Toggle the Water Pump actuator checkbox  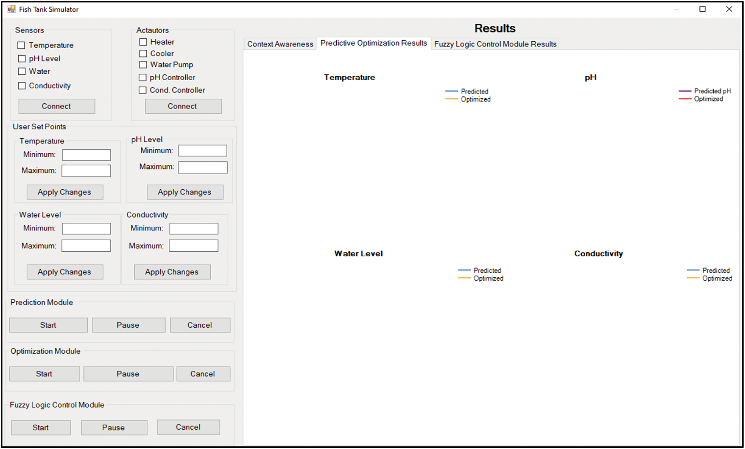(143, 64)
